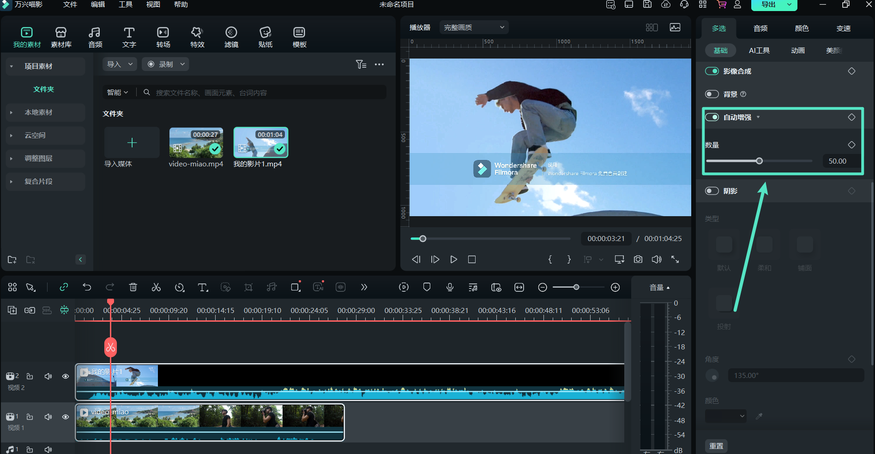
Task: Click the stop square button in player
Action: pos(472,259)
